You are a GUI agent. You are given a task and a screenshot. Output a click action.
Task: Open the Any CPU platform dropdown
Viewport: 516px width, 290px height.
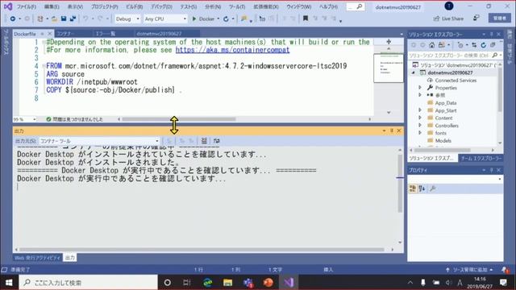tap(165, 19)
